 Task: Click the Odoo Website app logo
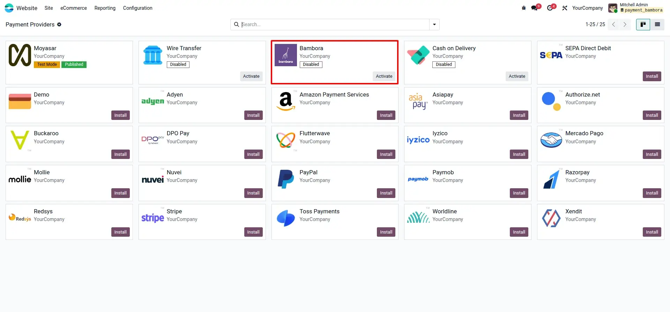9,8
